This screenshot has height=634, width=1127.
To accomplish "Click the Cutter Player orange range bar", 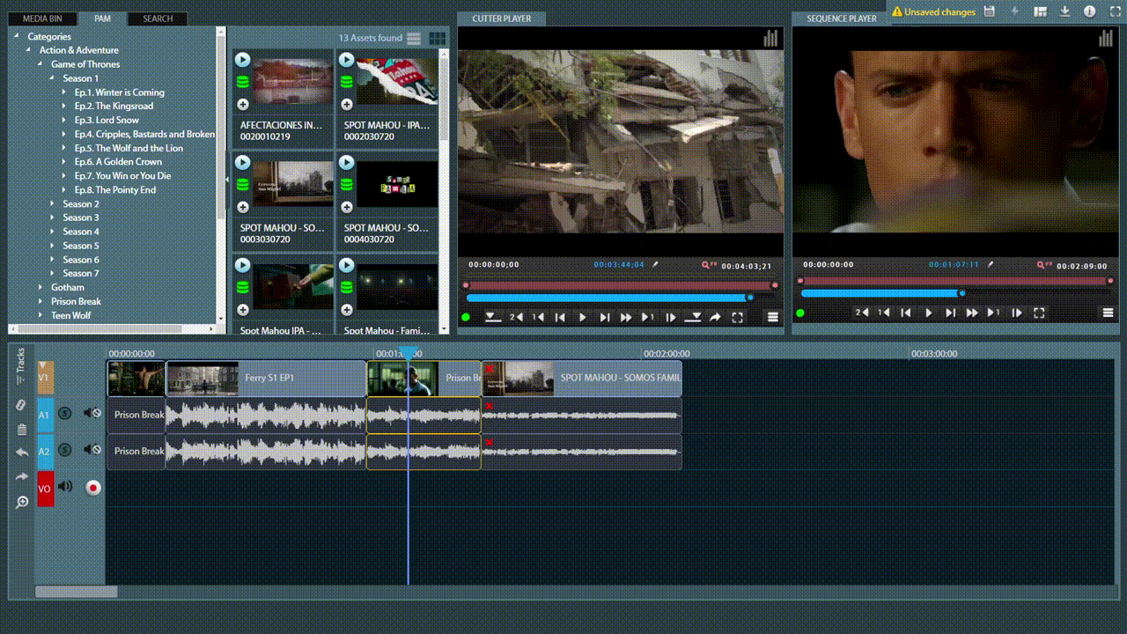I will pos(620,285).
